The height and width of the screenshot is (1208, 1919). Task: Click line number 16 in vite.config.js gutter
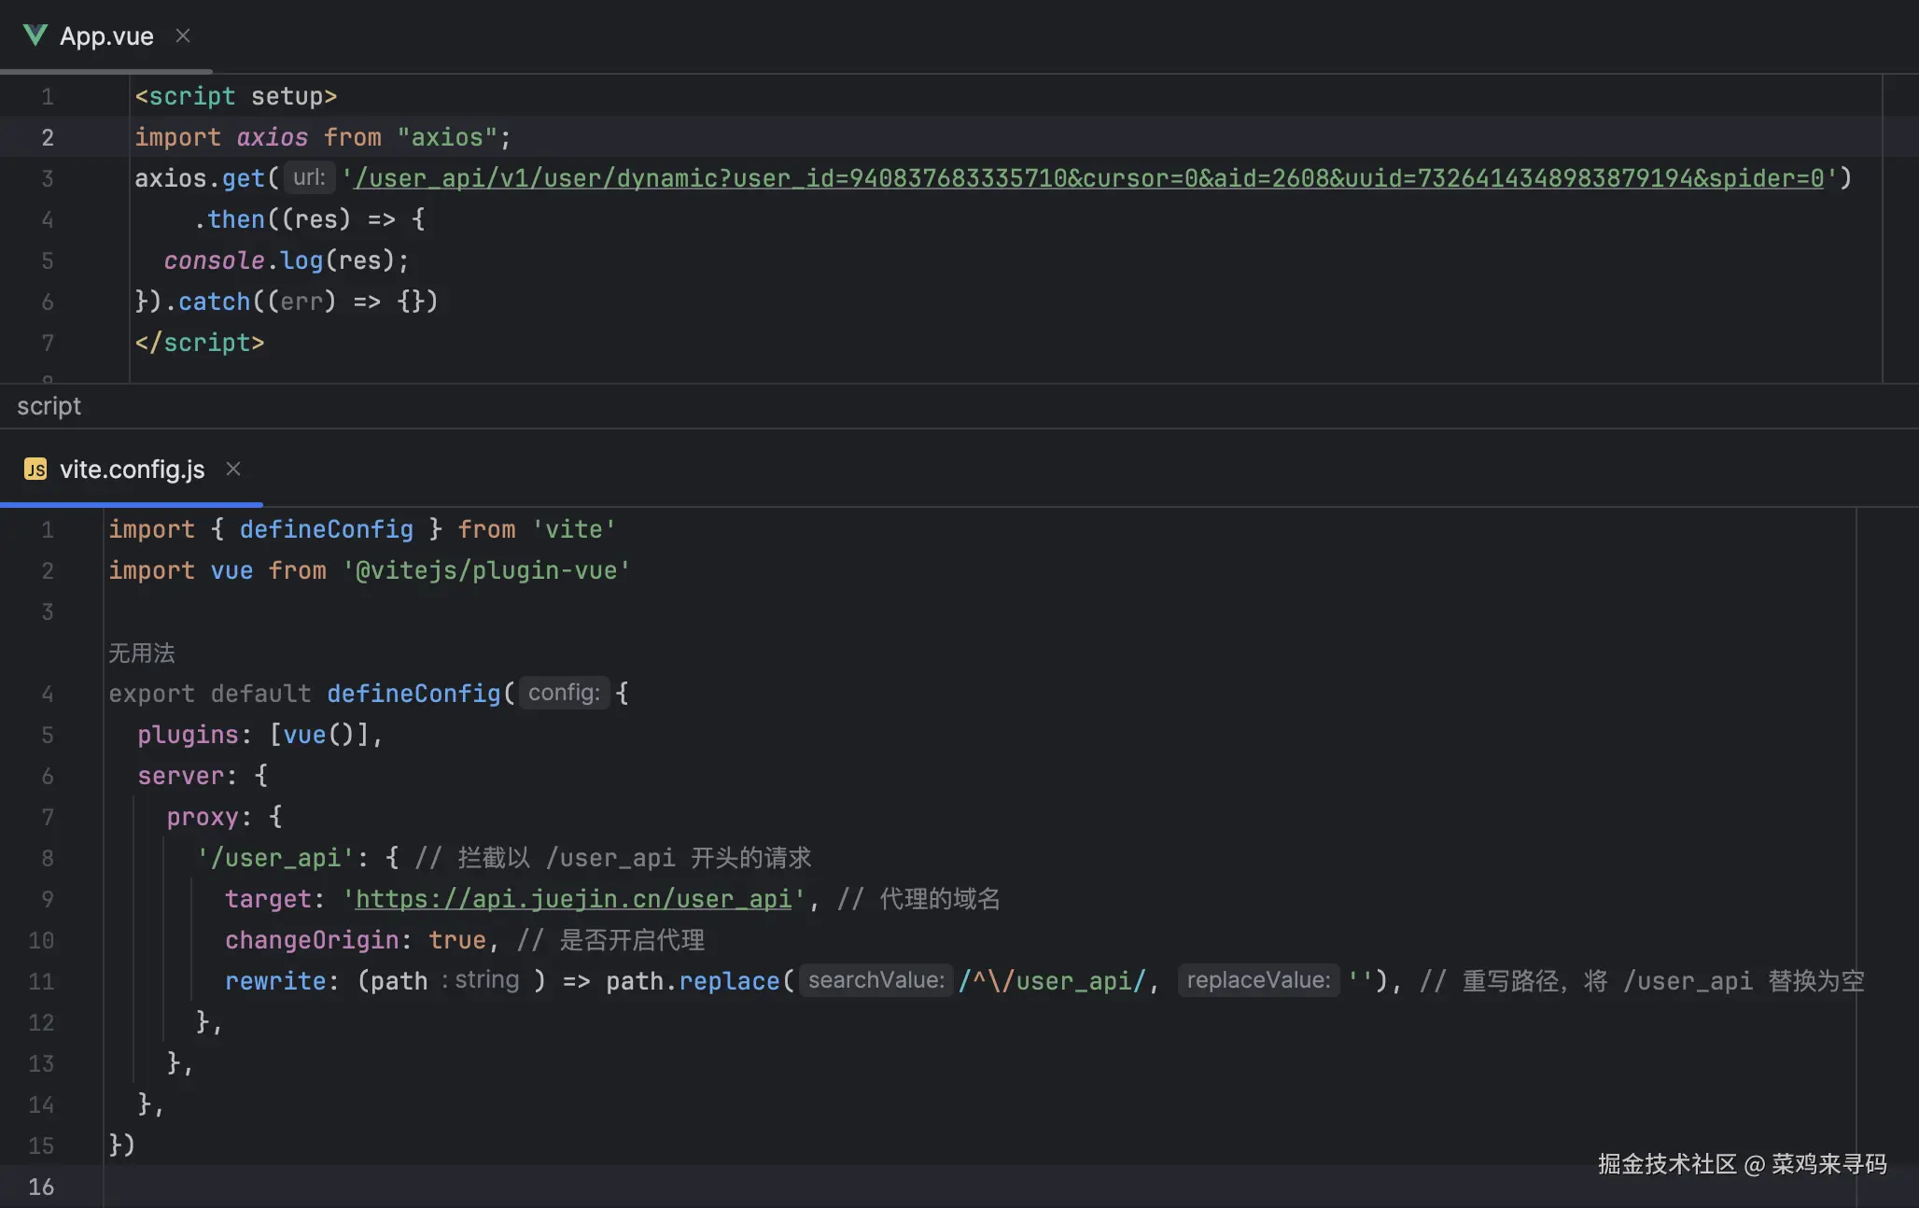[x=41, y=1187]
